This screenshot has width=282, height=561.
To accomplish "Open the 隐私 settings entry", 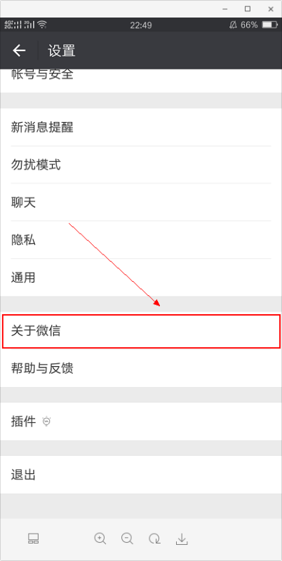I will [141, 240].
